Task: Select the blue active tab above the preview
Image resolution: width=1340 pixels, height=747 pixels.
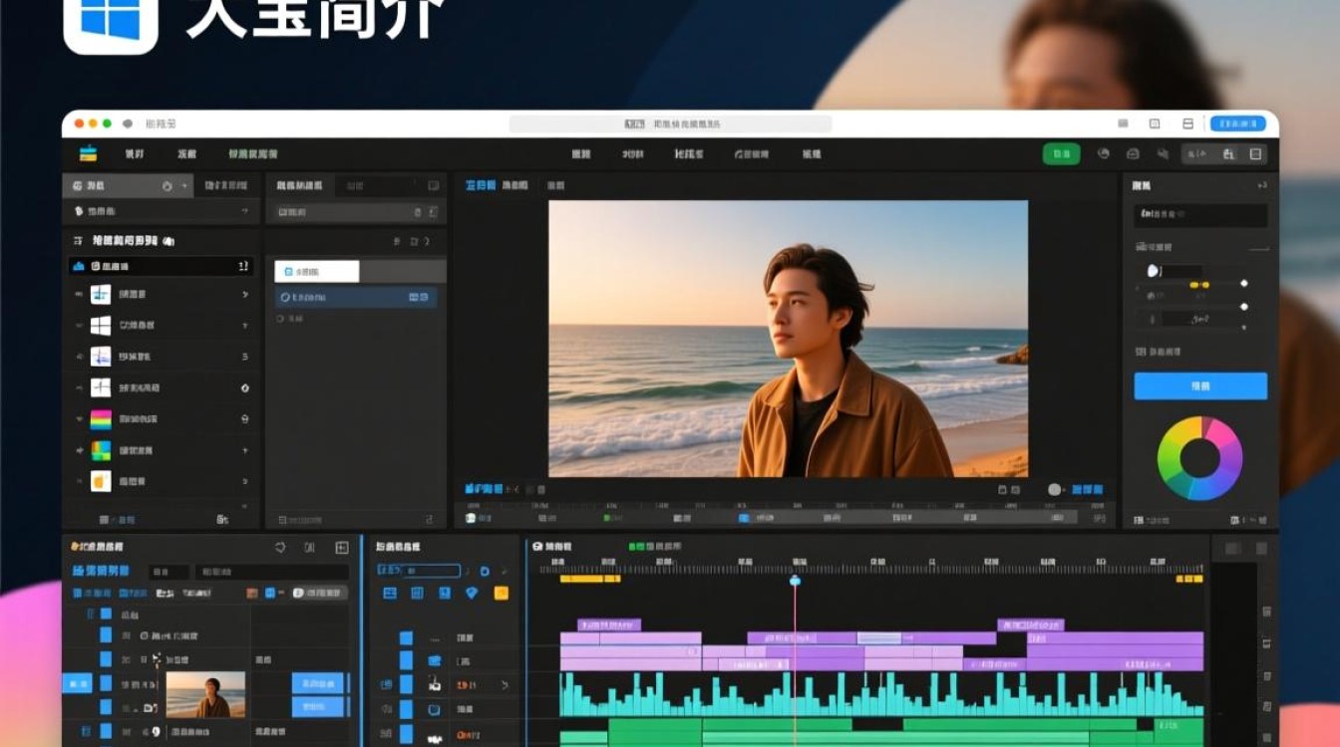Action: point(481,185)
